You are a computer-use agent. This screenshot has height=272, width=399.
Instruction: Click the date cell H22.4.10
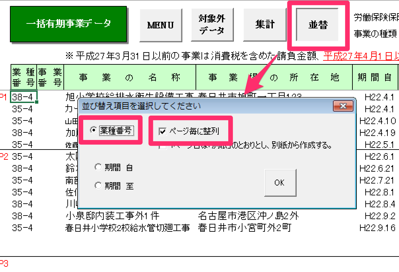[x=378, y=120]
